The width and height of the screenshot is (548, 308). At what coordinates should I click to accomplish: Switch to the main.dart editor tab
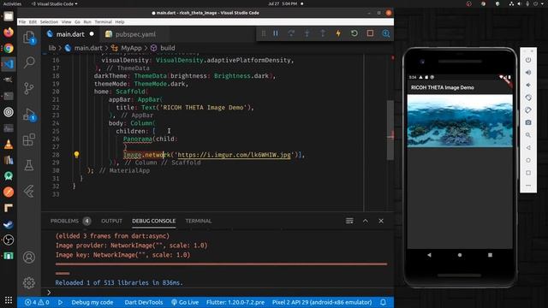[70, 34]
